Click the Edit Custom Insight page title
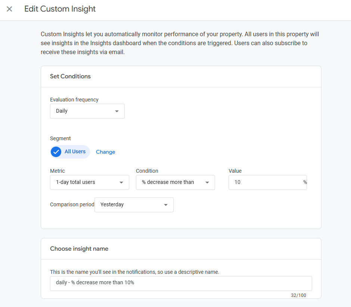The image size is (351, 307). (x=60, y=9)
